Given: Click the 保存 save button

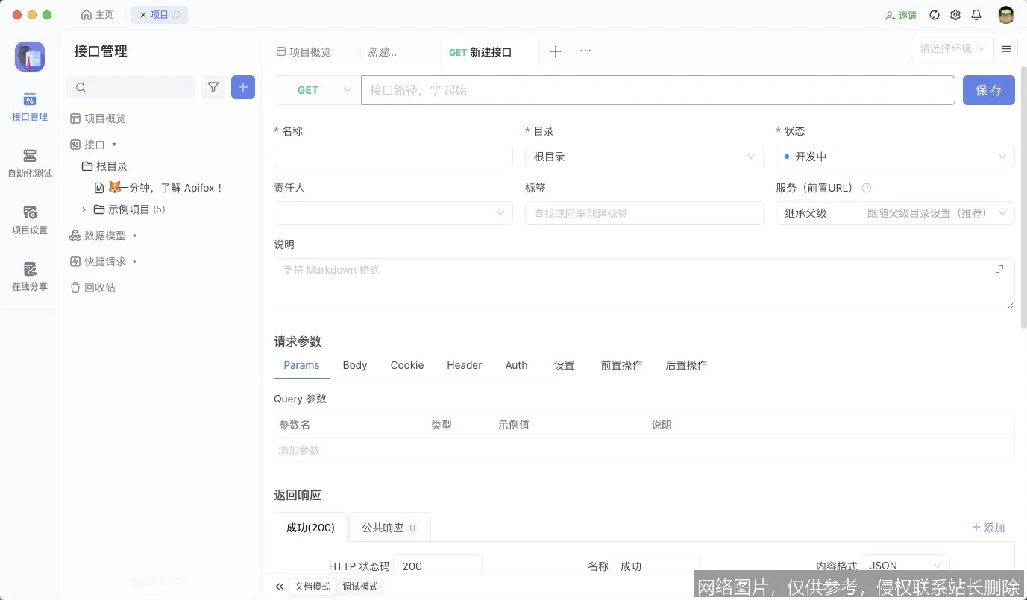Looking at the screenshot, I should click(x=989, y=90).
